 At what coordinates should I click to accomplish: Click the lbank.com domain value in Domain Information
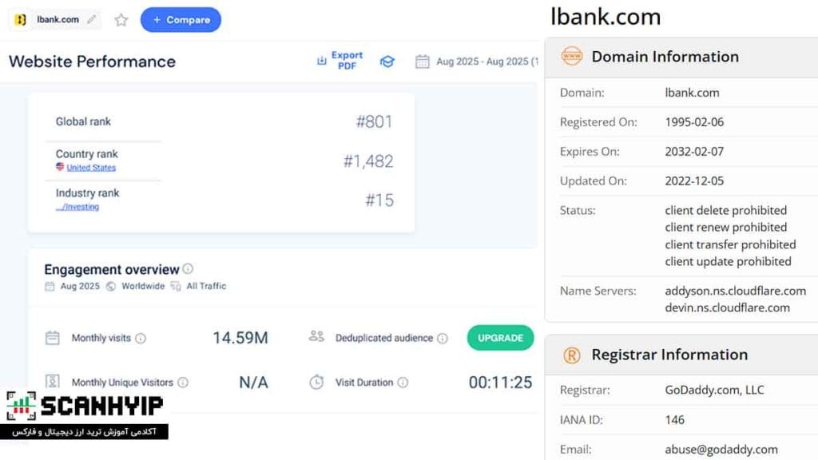[x=692, y=93]
